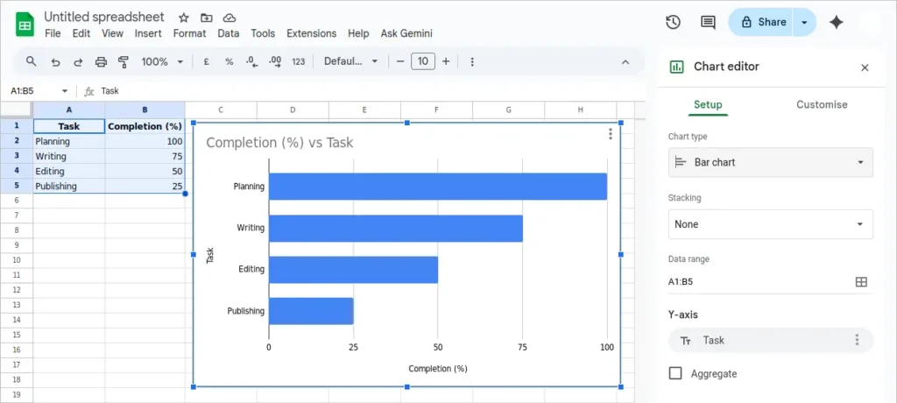Select row header 10
The image size is (897, 403).
coord(17,260)
